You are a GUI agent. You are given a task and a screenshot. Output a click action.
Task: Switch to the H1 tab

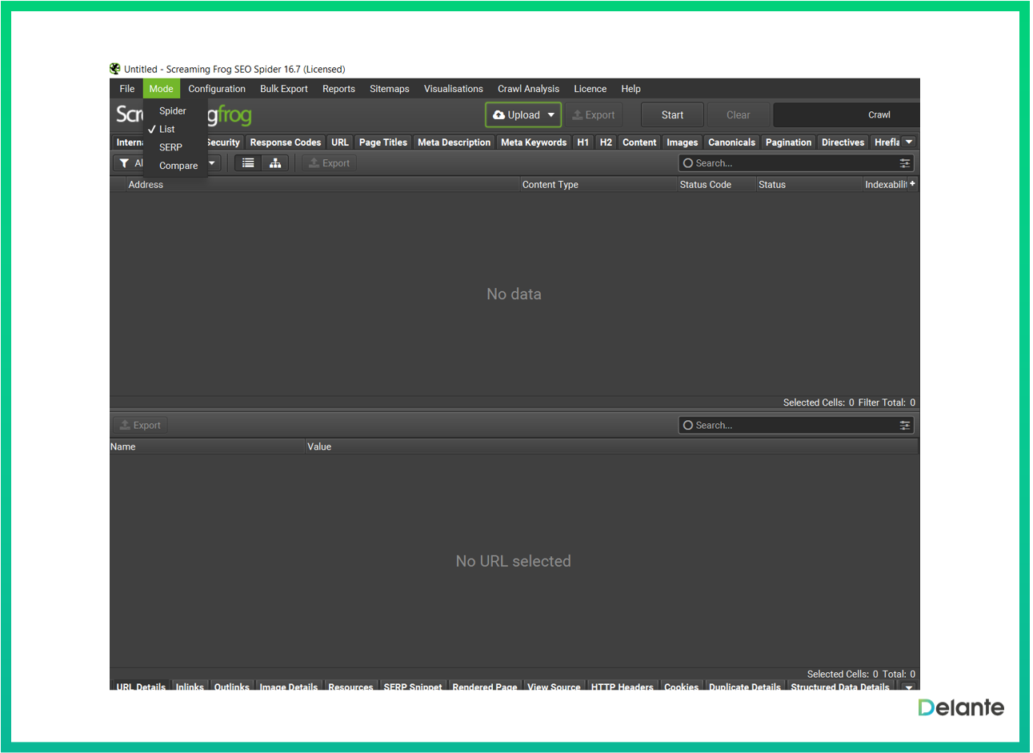pyautogui.click(x=583, y=142)
